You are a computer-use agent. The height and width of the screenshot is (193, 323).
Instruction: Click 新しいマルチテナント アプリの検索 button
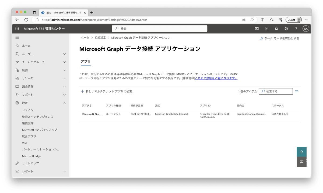click(x=107, y=91)
